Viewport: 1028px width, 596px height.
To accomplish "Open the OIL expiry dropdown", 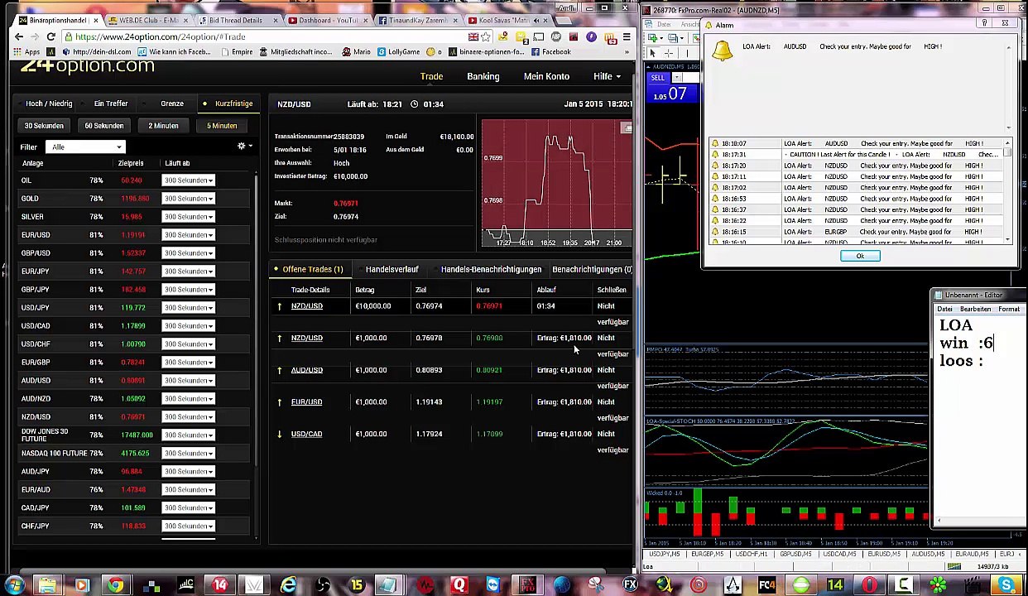I will tap(188, 180).
